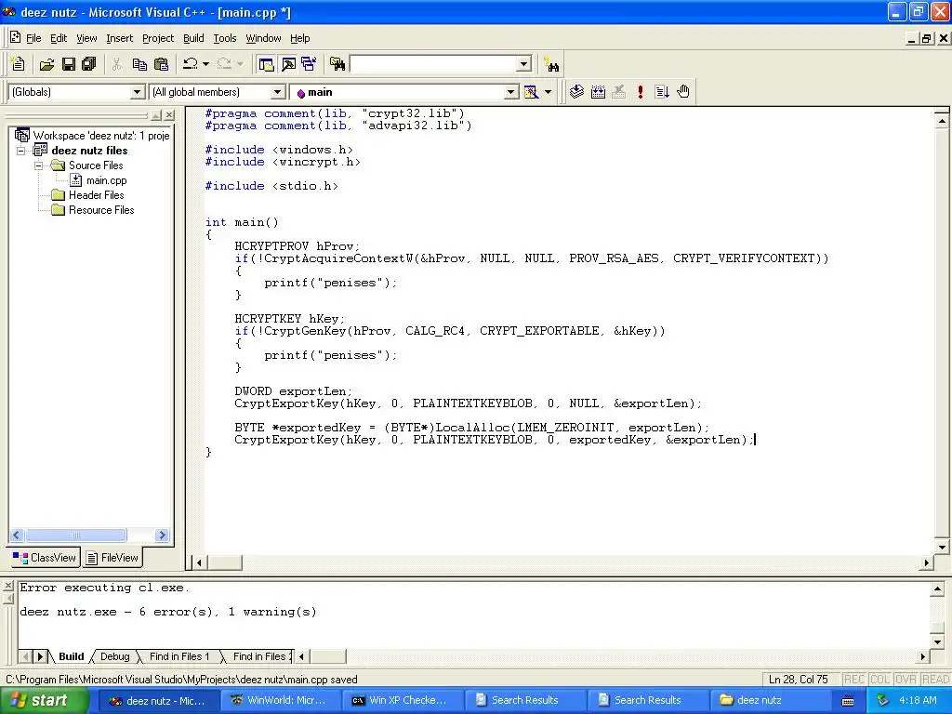This screenshot has height=714, width=952.
Task: Switch to Win XP Checker taskbar window
Action: click(x=402, y=700)
